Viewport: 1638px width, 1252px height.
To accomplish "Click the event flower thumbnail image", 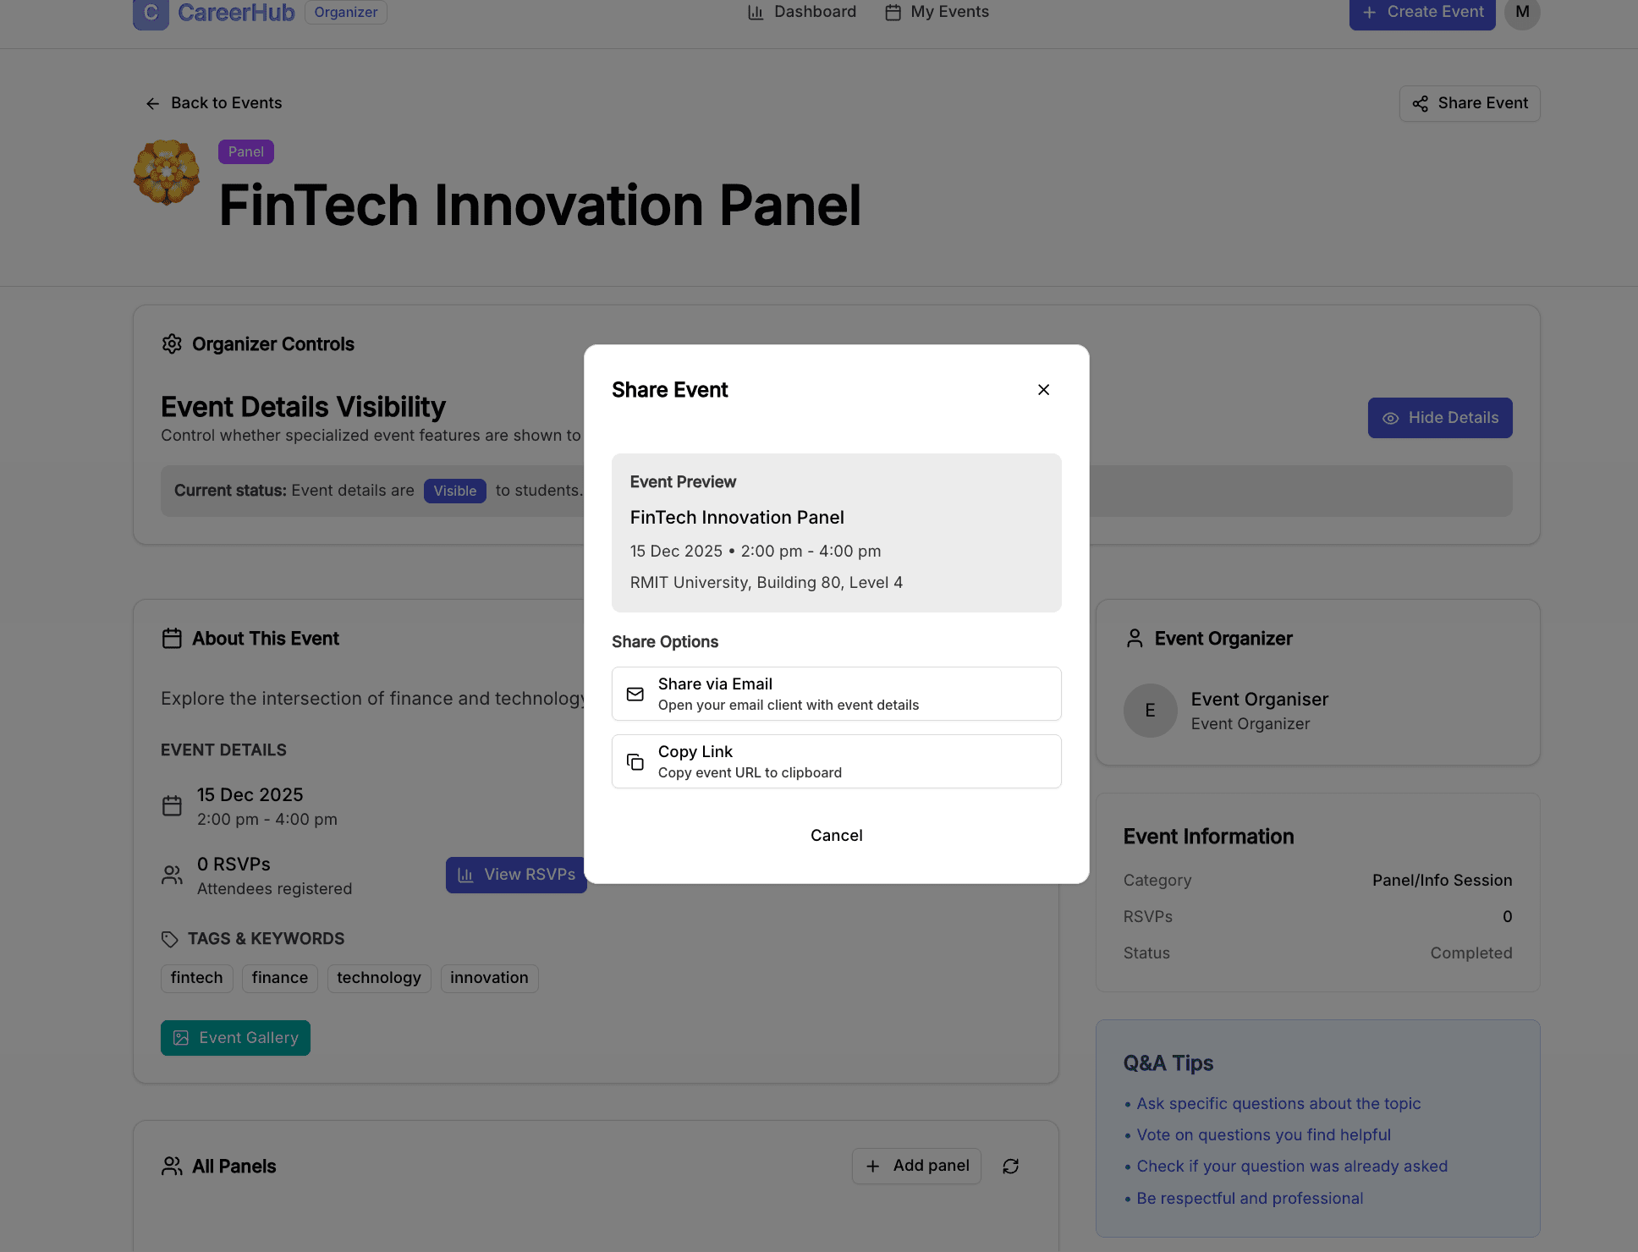I will point(167,173).
